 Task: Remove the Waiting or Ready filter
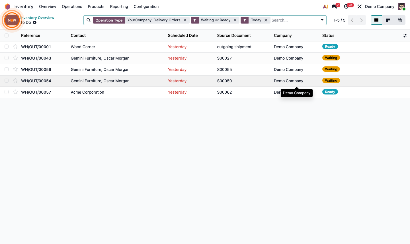pyautogui.click(x=235, y=20)
